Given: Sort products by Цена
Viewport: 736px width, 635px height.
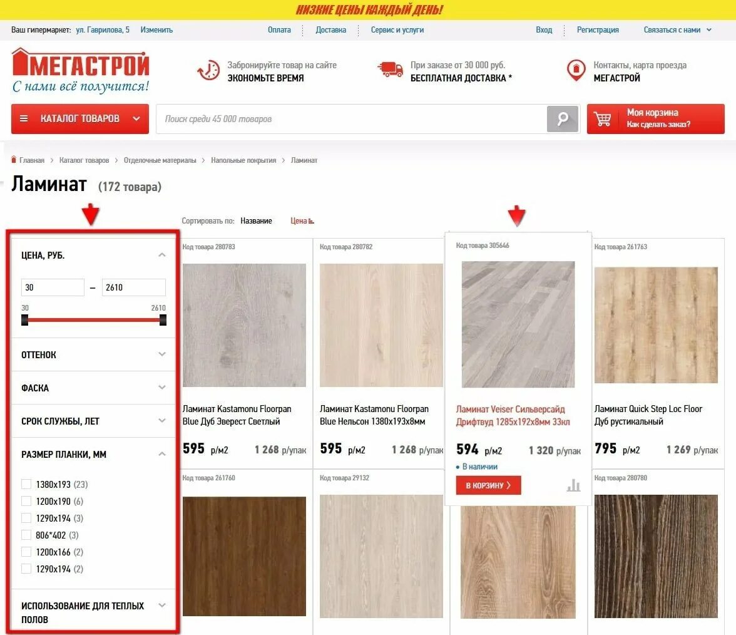Looking at the screenshot, I should point(299,220).
